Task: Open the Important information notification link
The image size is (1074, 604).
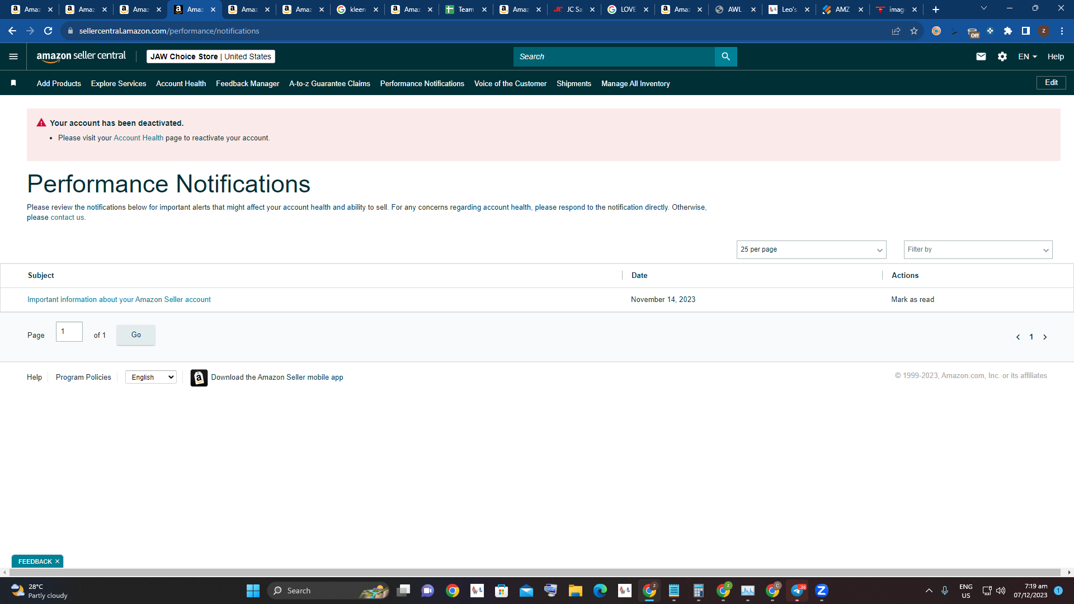Action: point(119,299)
